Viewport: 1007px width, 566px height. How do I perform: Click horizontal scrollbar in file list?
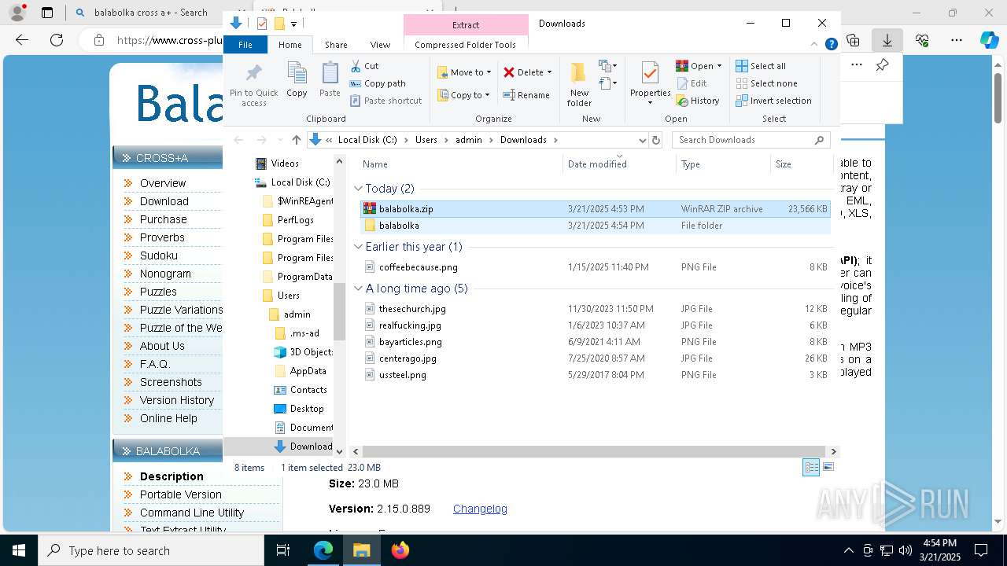pos(593,451)
